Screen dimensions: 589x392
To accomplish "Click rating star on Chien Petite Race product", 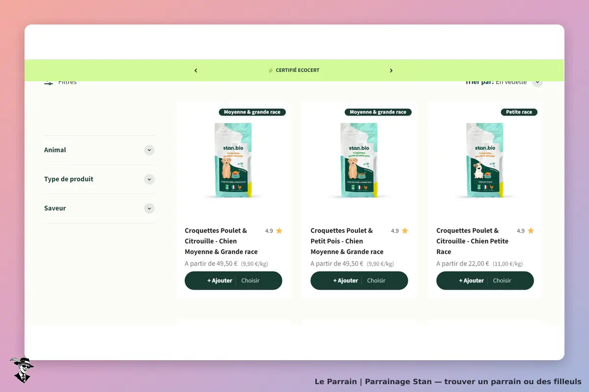I will tap(531, 231).
